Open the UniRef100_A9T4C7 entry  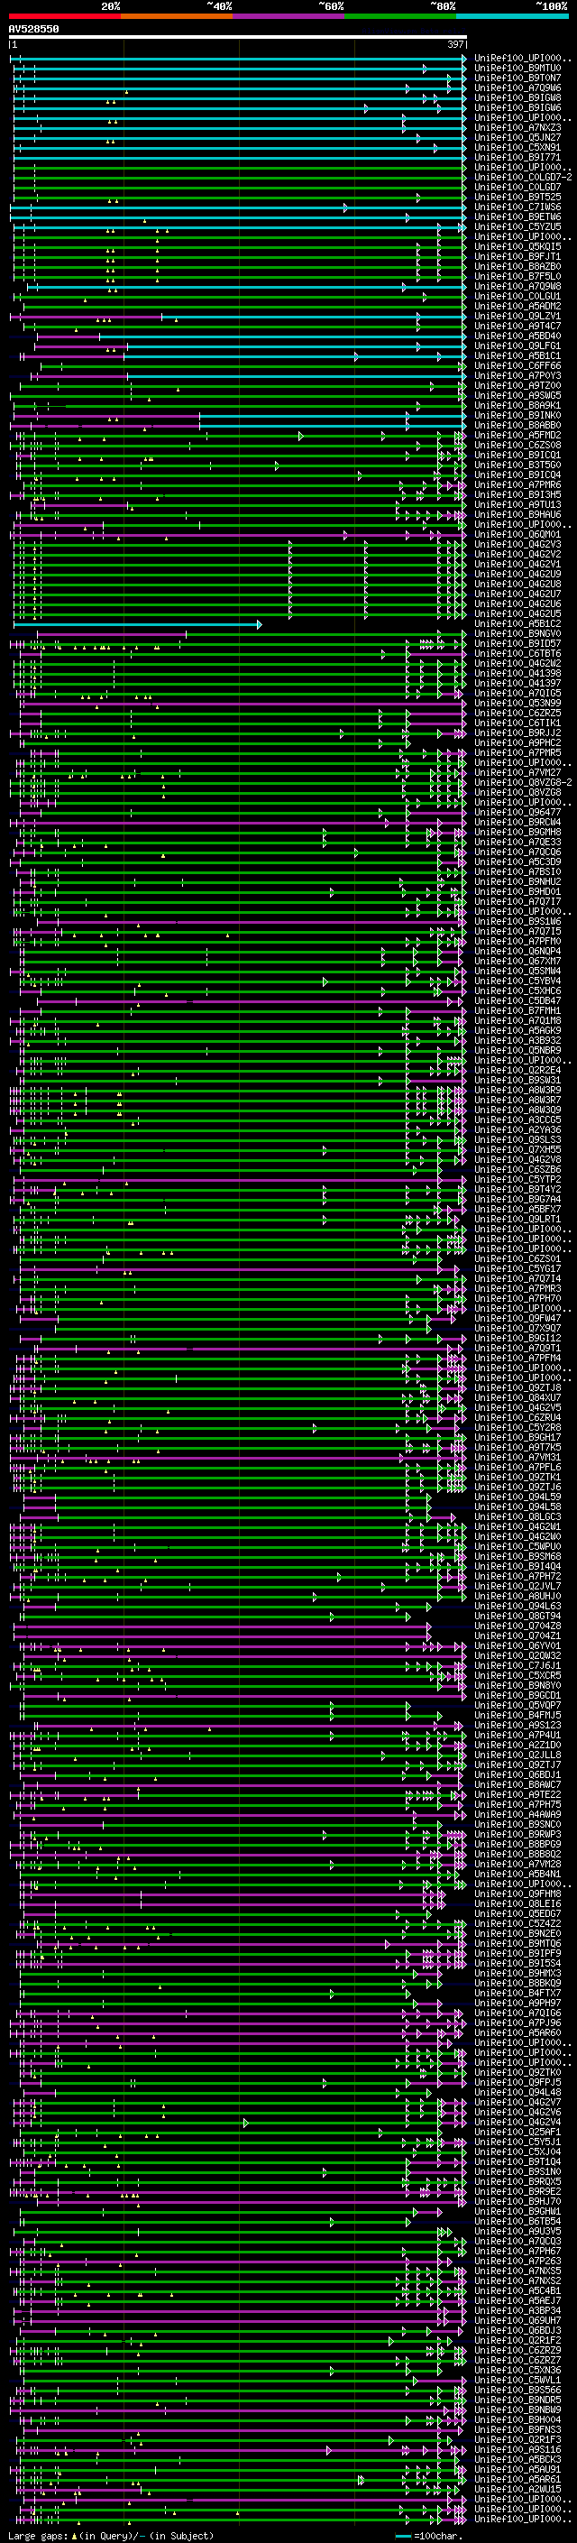pyautogui.click(x=517, y=326)
